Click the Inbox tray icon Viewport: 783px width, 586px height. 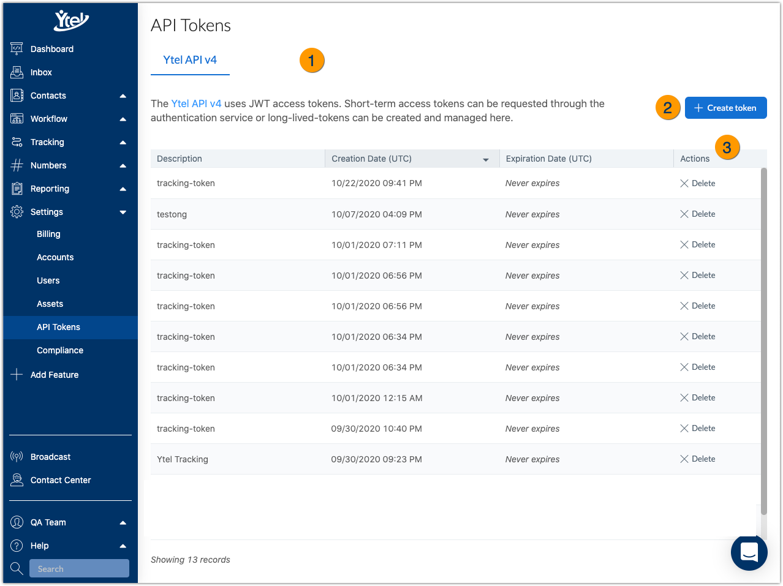(17, 72)
